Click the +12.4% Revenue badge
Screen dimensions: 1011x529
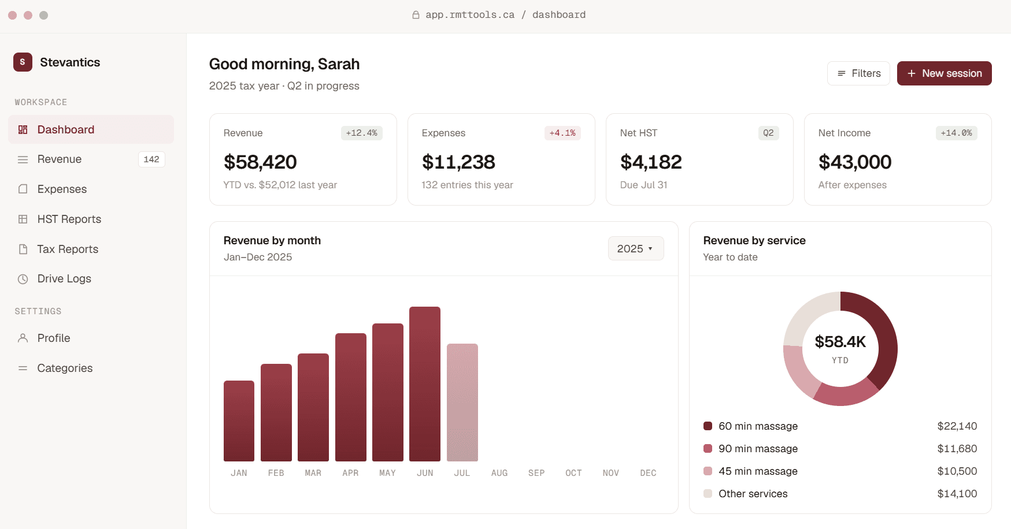362,133
